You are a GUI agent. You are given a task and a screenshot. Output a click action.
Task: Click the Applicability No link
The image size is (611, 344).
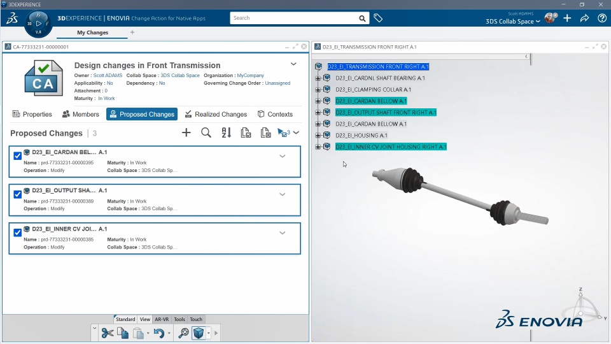pyautogui.click(x=110, y=83)
